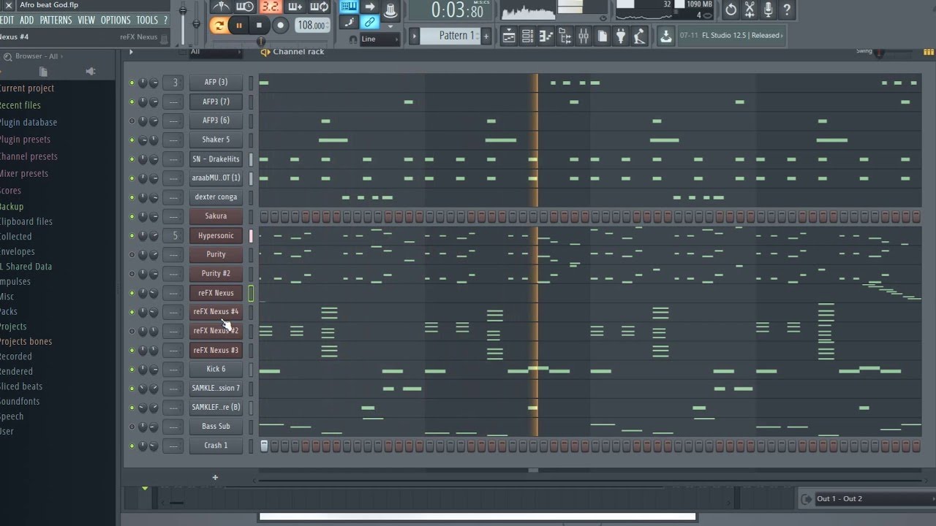Viewport: 936px width, 526px height.
Task: Mute the Crash 1 channel
Action: (x=132, y=446)
